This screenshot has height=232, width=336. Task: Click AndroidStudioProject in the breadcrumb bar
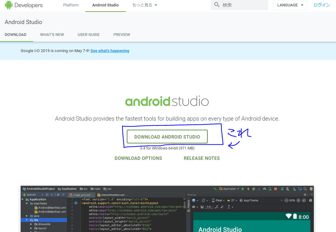pos(39,189)
